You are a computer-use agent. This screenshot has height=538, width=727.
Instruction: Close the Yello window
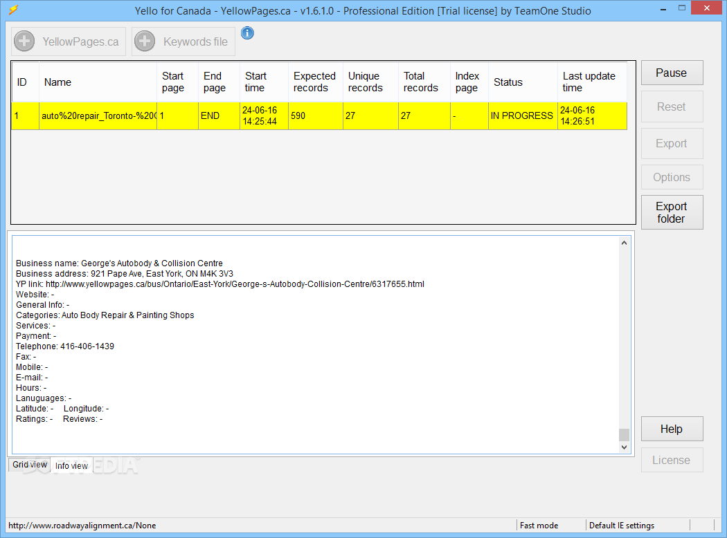[707, 8]
